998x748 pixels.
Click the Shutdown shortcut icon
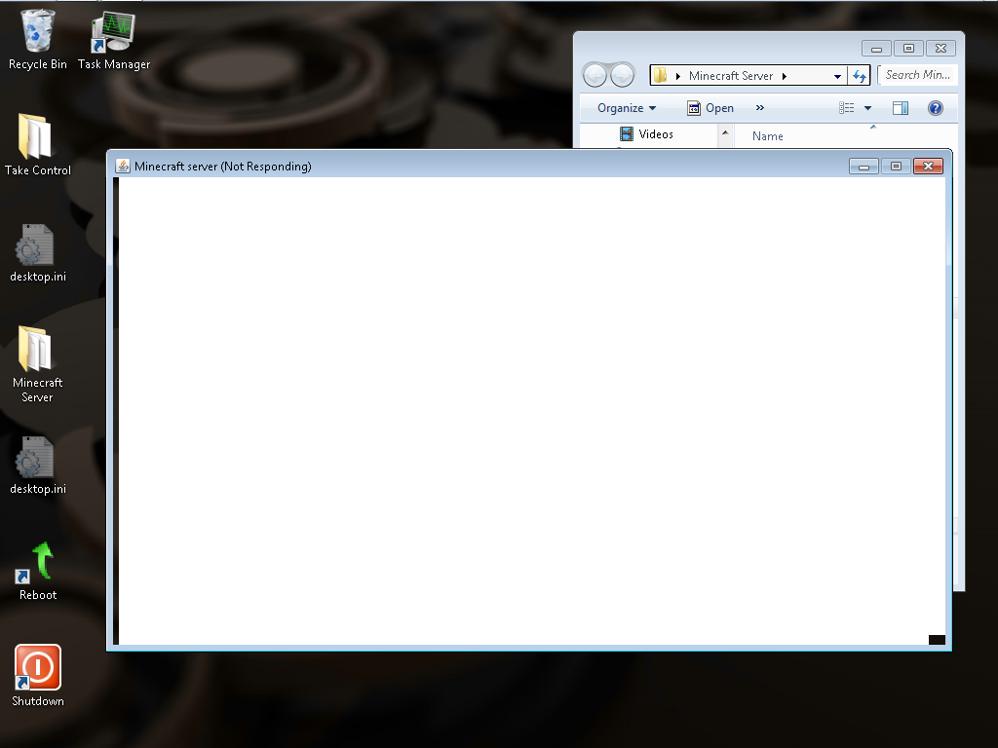pos(38,676)
